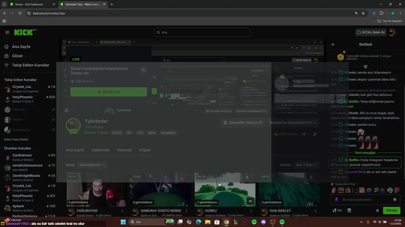The width and height of the screenshot is (405, 227).
Task: Open browser extensions puzzle icon
Action: click(381, 13)
